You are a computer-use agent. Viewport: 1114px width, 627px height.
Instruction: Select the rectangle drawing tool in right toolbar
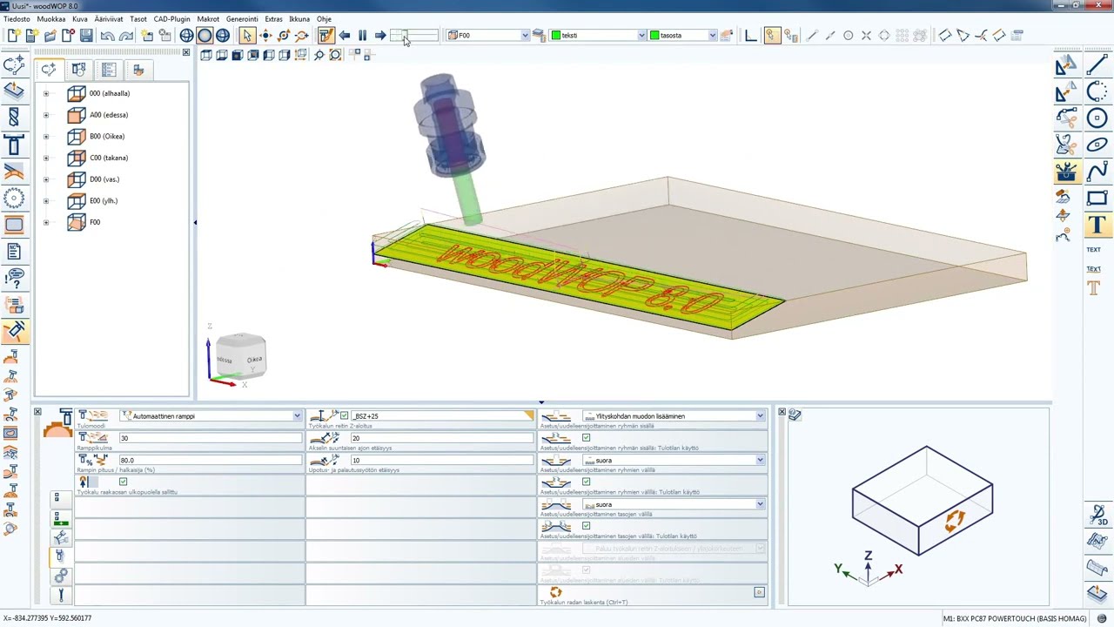tap(1097, 199)
